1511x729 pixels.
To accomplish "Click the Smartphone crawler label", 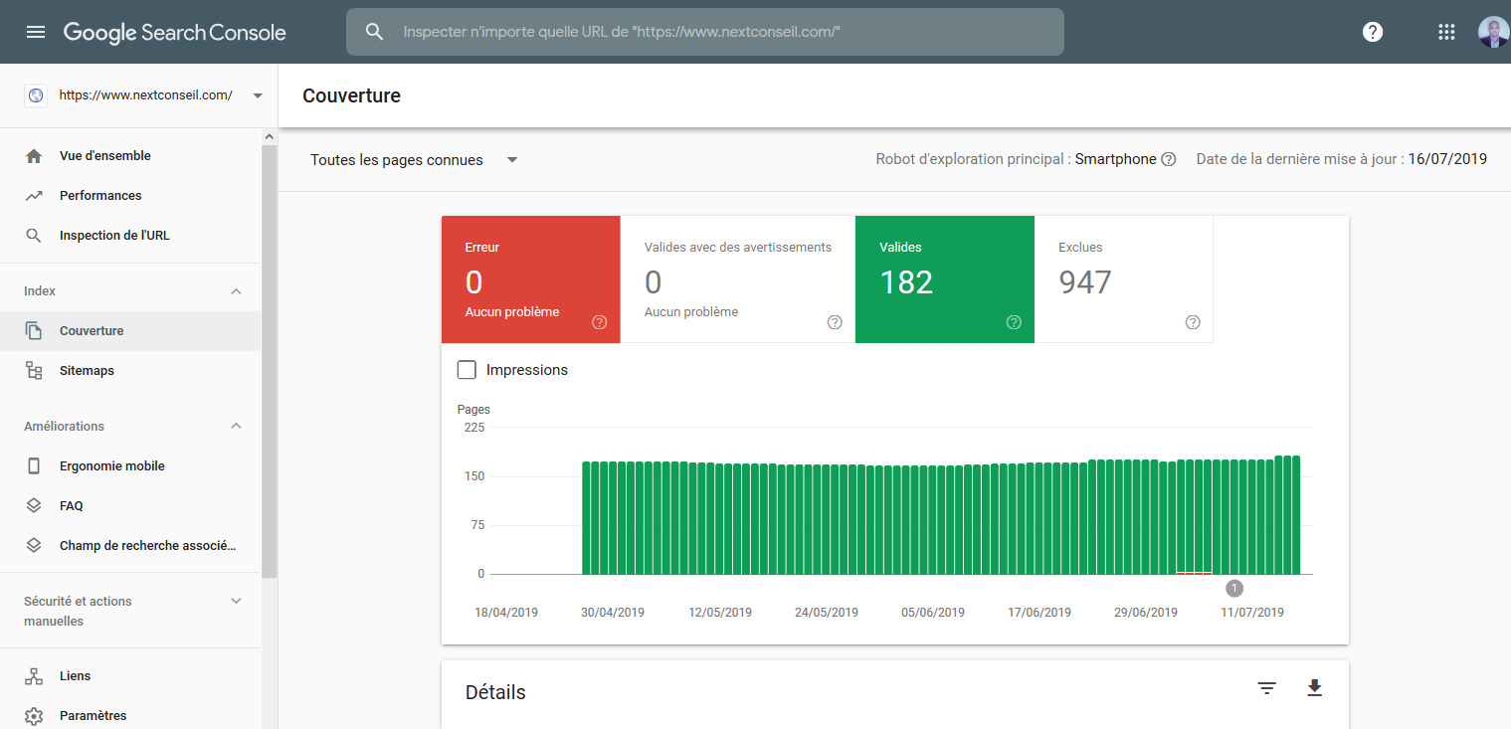I will coord(1116,159).
